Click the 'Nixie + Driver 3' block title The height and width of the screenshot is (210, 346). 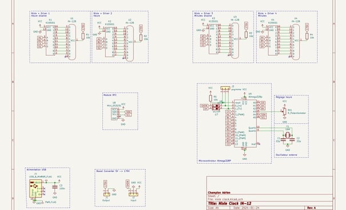204,13
